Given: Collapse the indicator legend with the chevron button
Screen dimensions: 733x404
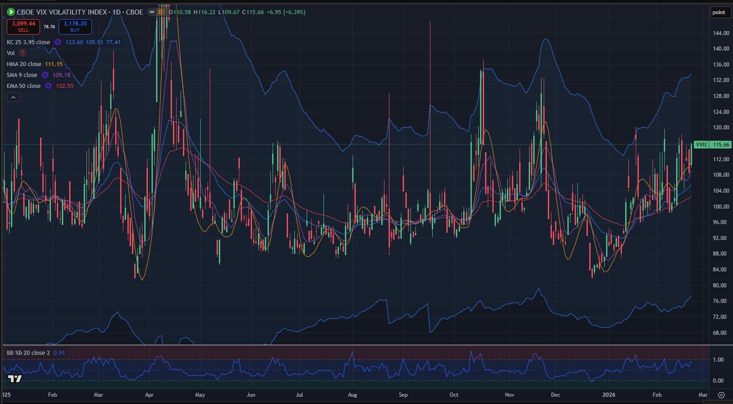Looking at the screenshot, I should tap(13, 97).
